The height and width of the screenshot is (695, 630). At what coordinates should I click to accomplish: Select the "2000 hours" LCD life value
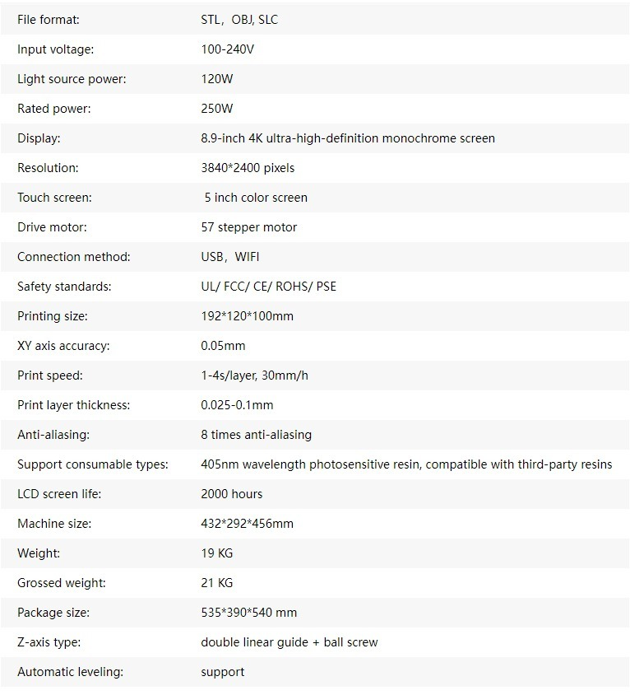pyautogui.click(x=232, y=494)
